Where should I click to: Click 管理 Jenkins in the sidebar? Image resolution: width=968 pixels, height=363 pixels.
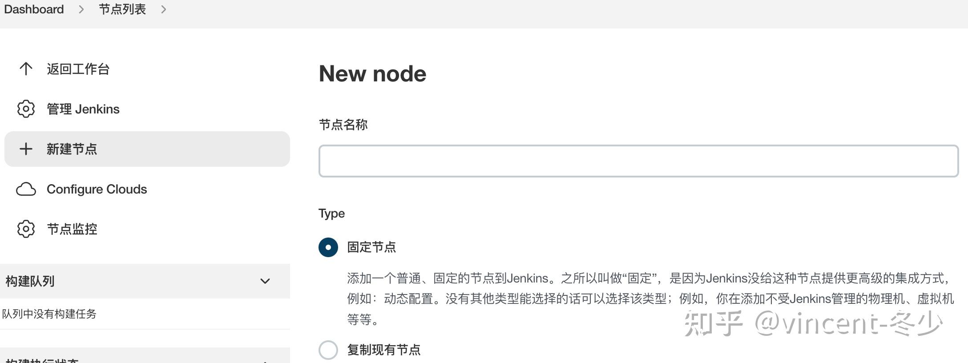click(82, 109)
